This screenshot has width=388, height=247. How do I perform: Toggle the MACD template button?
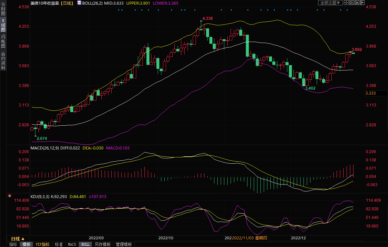[72, 244]
